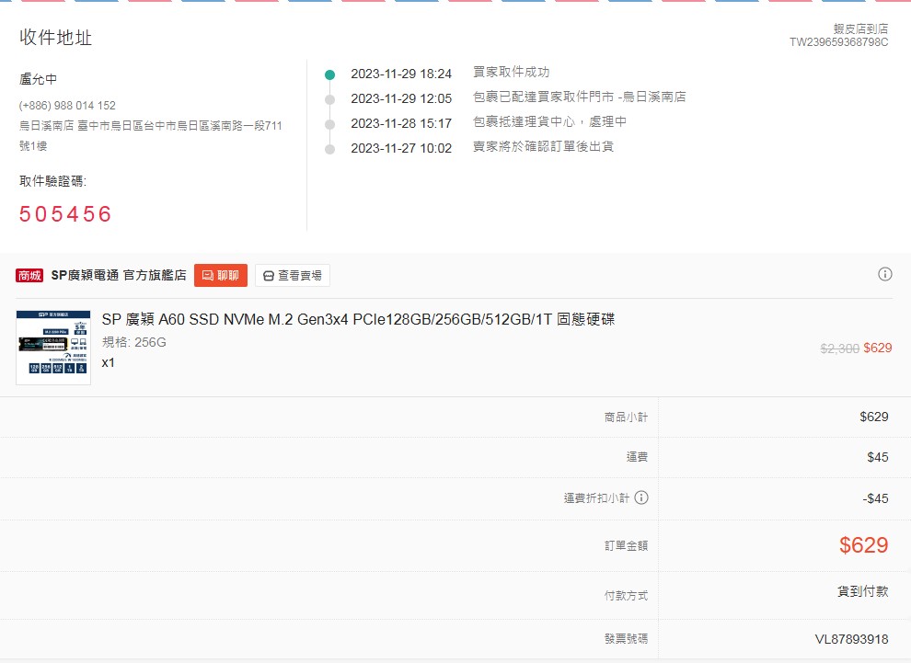The image size is (911, 663).
Task: Click the timeline dot for 2023-11-27 10:02
Action: click(330, 148)
